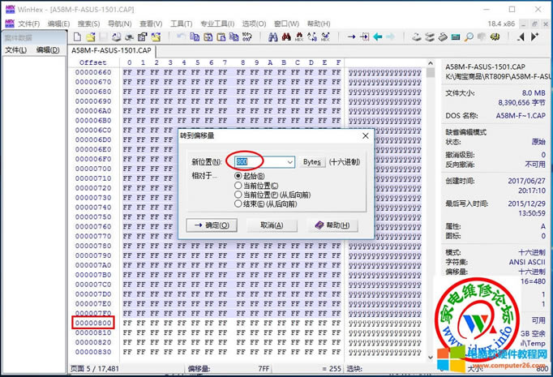Open the 搜索(S) menu

(89, 24)
